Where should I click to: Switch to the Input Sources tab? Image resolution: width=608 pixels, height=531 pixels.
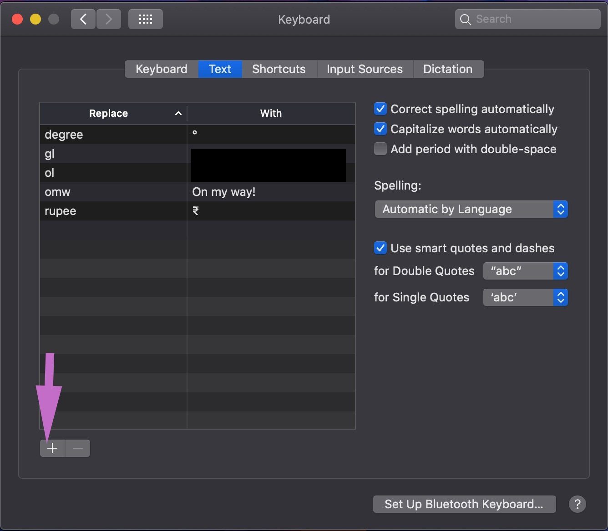[365, 69]
